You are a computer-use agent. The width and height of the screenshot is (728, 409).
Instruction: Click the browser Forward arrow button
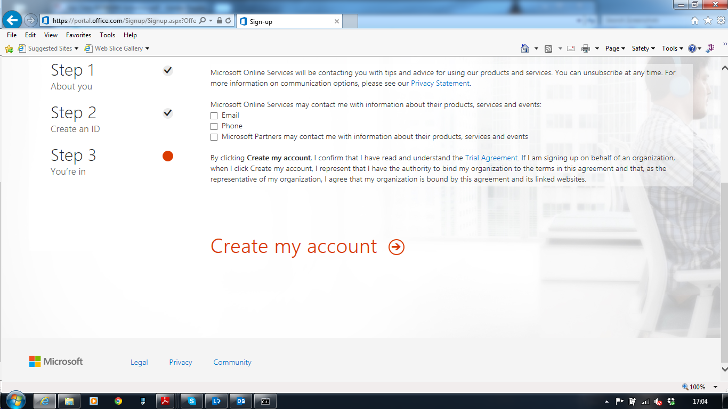[x=31, y=21]
